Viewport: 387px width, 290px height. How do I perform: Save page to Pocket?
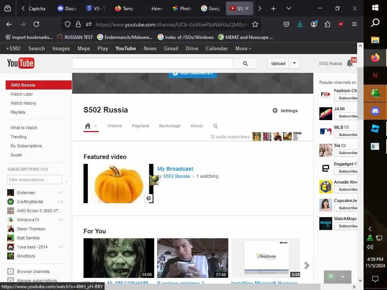coord(286,24)
